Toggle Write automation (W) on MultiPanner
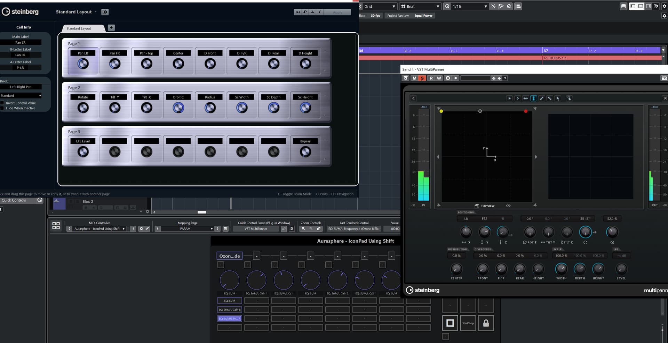668x343 pixels. 439,78
